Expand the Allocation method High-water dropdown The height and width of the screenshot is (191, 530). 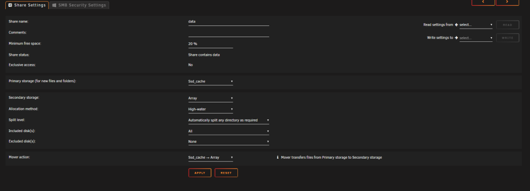point(210,109)
